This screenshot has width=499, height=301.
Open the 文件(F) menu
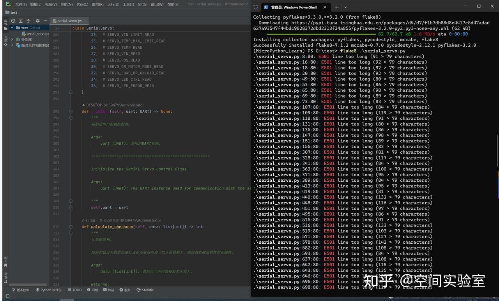21,4
